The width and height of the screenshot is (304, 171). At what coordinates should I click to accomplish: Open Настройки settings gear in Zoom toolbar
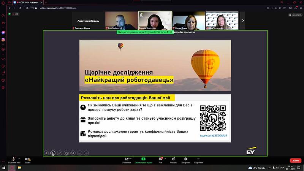tap(185, 160)
